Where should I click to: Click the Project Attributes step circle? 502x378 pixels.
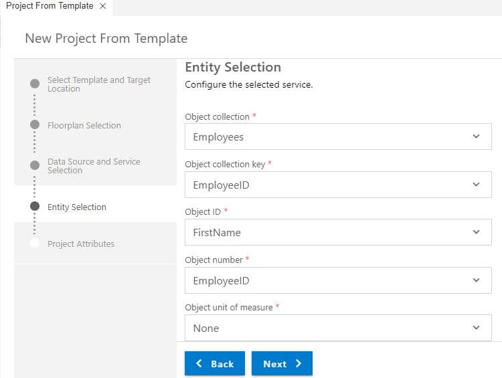35,243
